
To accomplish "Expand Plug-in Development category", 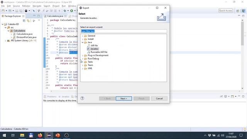I will [x=83, y=56].
